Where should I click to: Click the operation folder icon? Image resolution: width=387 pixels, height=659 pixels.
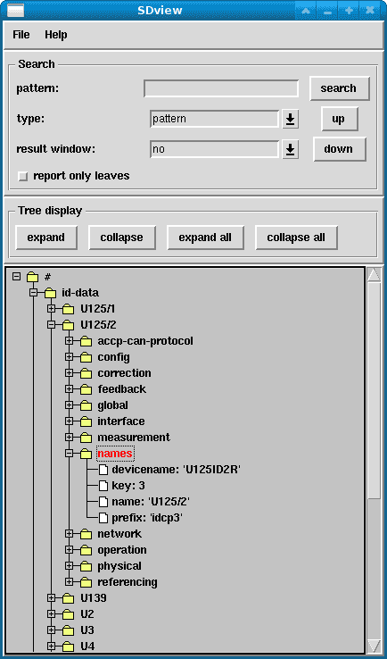coord(86,550)
